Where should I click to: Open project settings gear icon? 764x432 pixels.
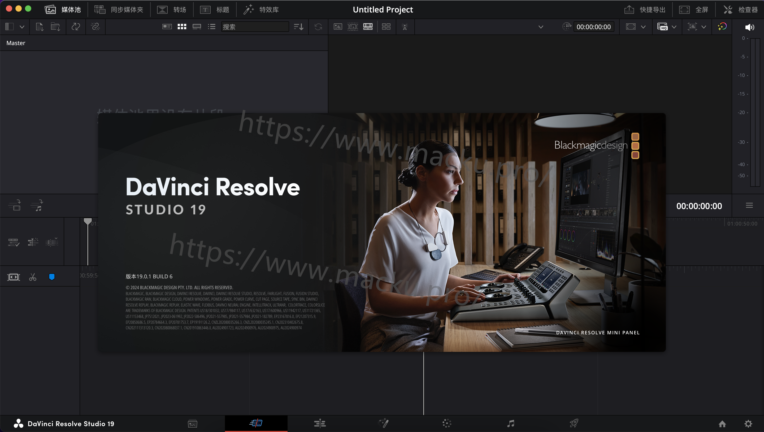click(748, 424)
